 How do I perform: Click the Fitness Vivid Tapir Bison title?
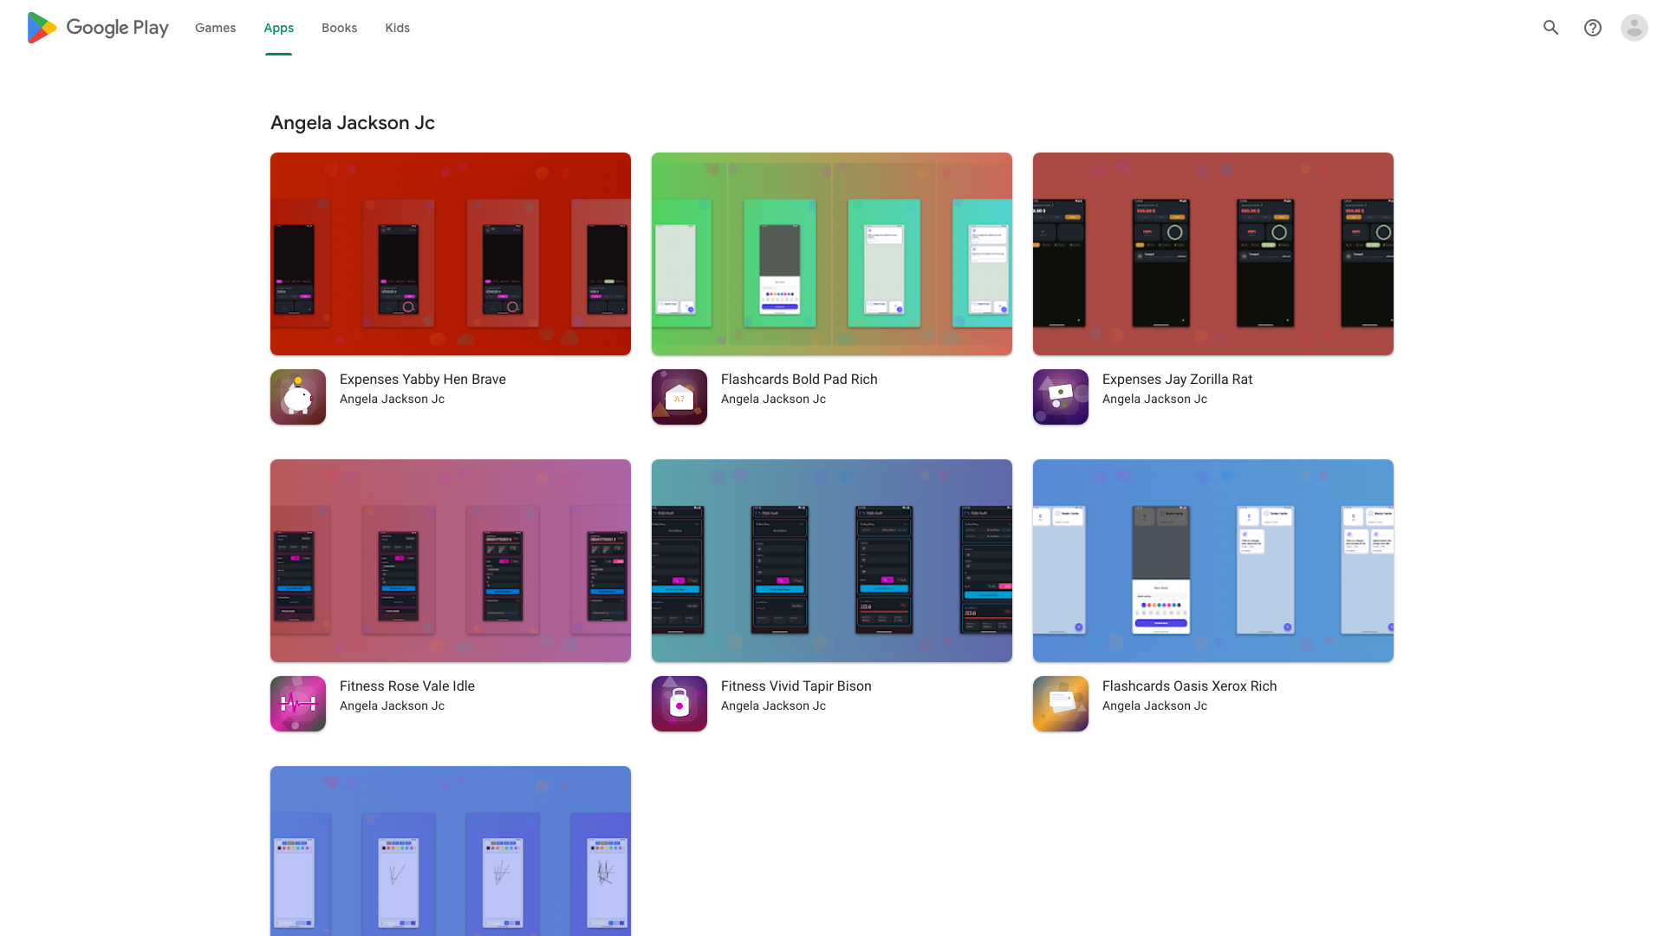[x=796, y=686]
